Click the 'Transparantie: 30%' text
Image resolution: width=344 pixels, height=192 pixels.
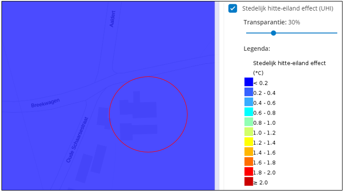[272, 22]
